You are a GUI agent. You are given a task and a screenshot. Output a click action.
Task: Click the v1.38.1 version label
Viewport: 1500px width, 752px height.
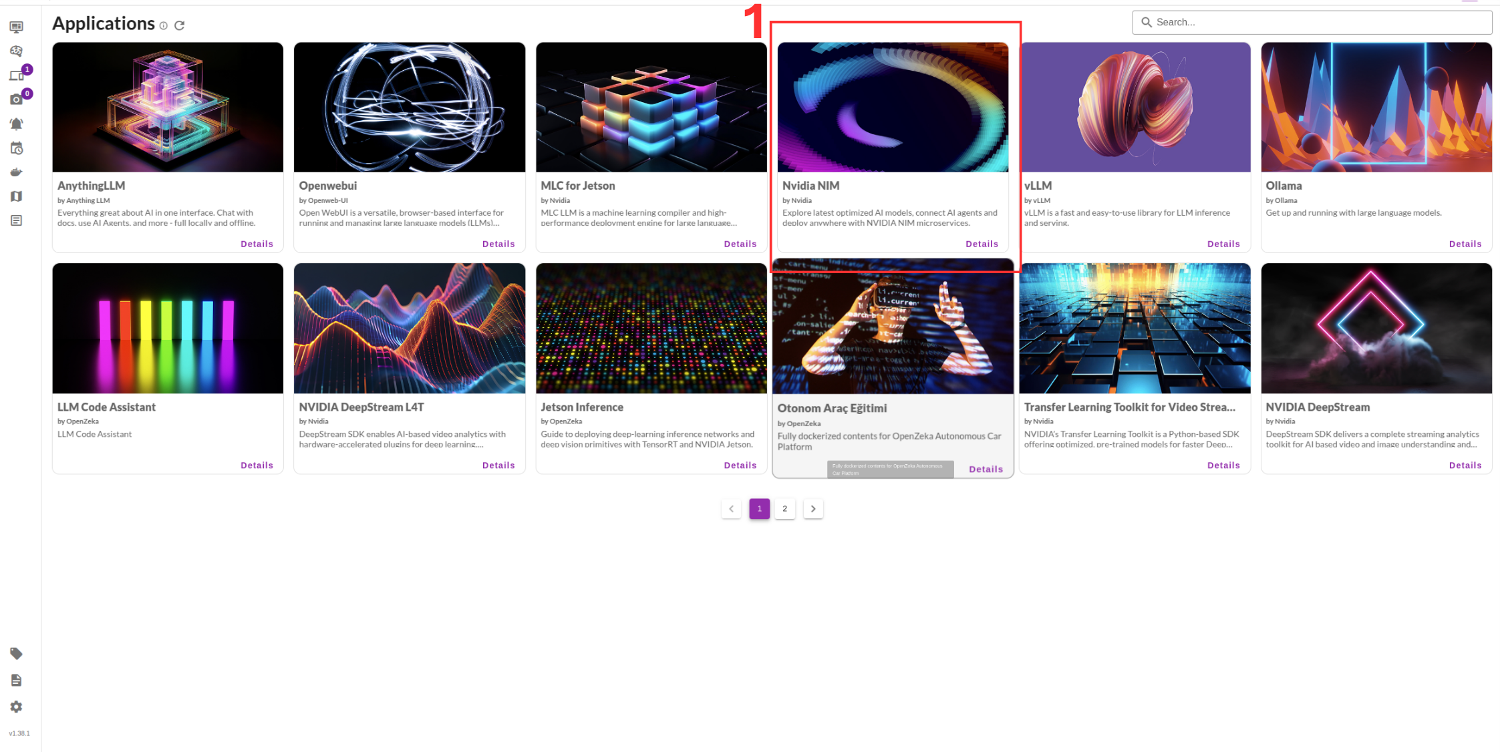tap(19, 733)
